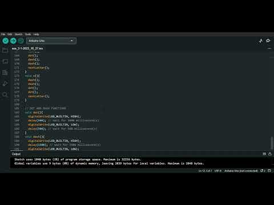Open the Serial Monitor
Viewport: 274px width, 205px height.
coord(268,40)
